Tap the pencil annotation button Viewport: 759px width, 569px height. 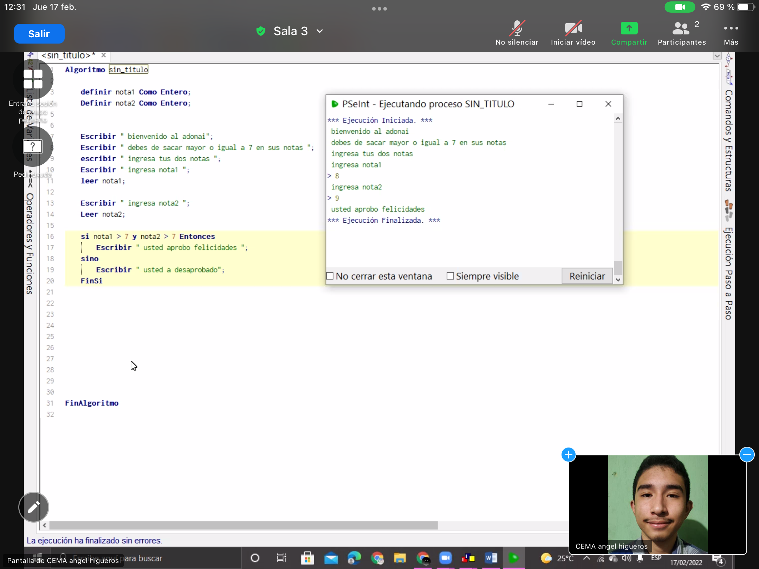coord(34,507)
